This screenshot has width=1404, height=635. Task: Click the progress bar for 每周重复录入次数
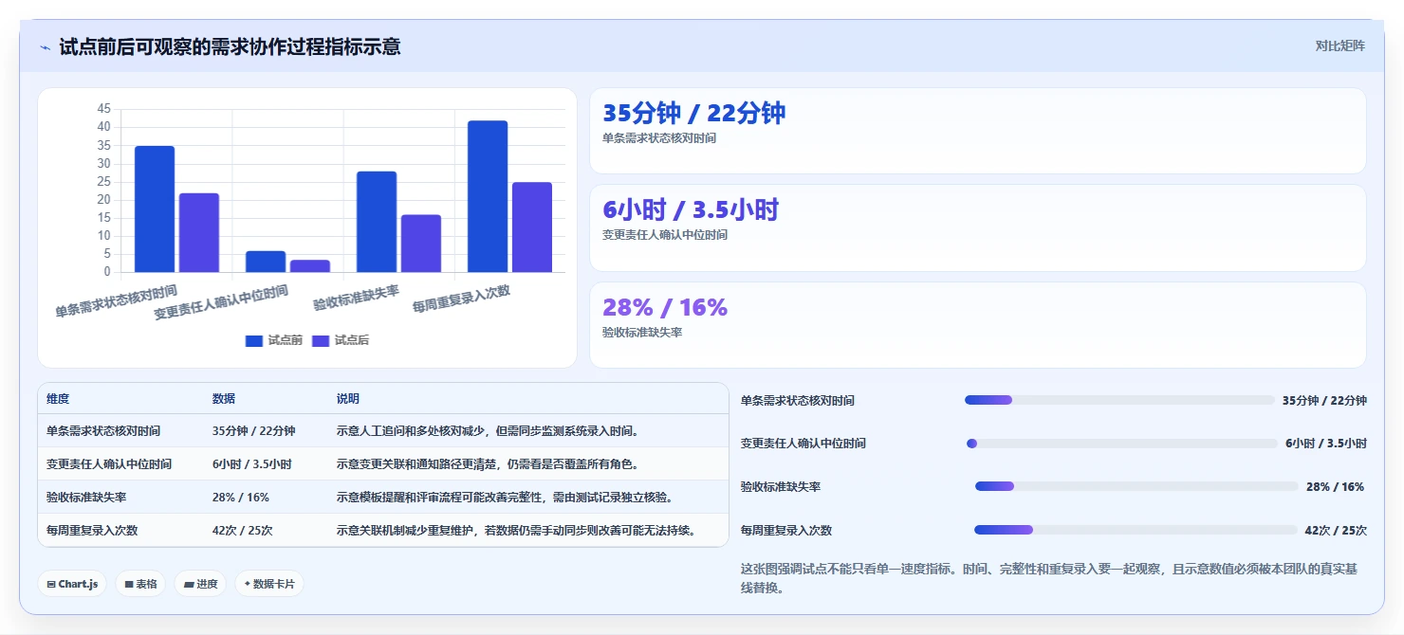click(x=1136, y=530)
